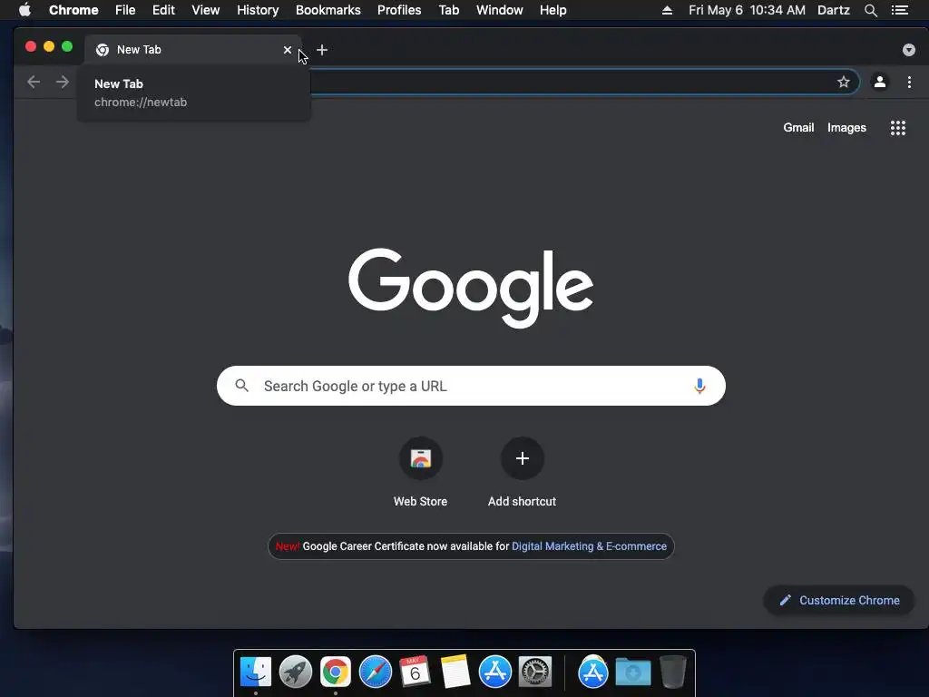Select the New Tab tab
This screenshot has height=697, width=929.
point(192,50)
